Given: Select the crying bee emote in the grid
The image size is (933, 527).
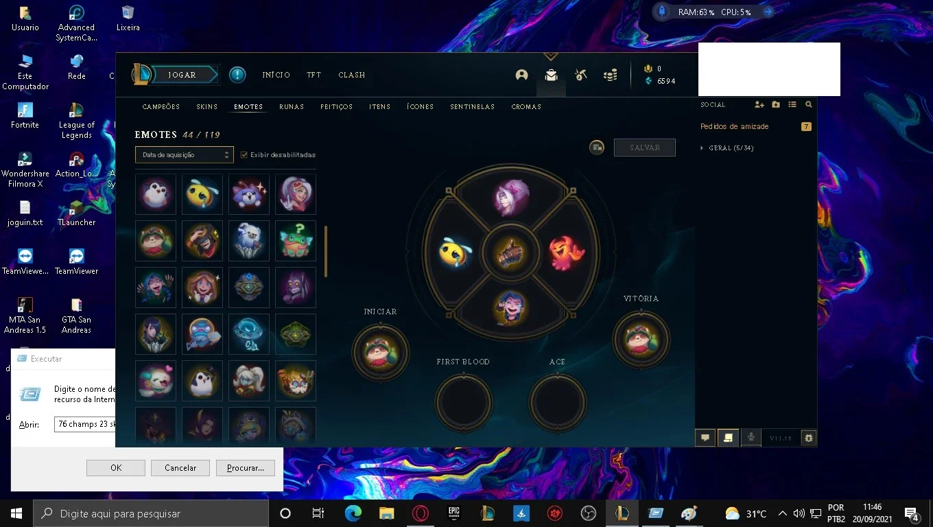Looking at the screenshot, I should pos(202,194).
